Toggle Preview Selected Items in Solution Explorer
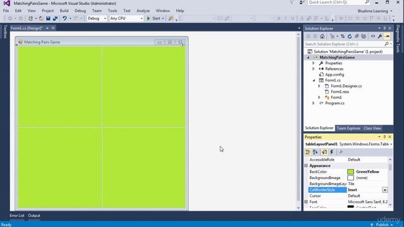Image resolution: width=404 pixels, height=227 pixels. click(x=387, y=37)
